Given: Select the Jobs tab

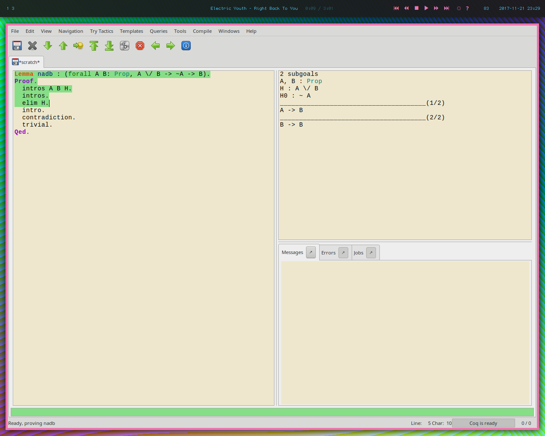Looking at the screenshot, I should [358, 253].
